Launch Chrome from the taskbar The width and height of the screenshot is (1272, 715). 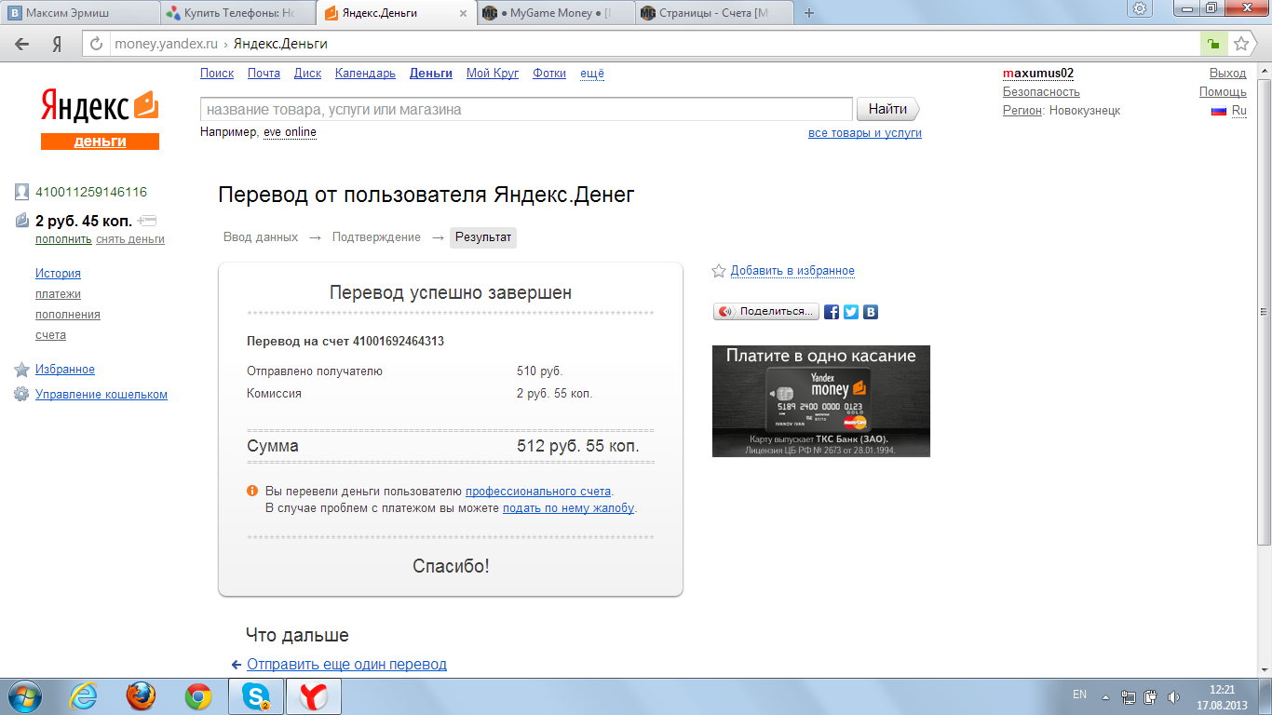(x=197, y=696)
